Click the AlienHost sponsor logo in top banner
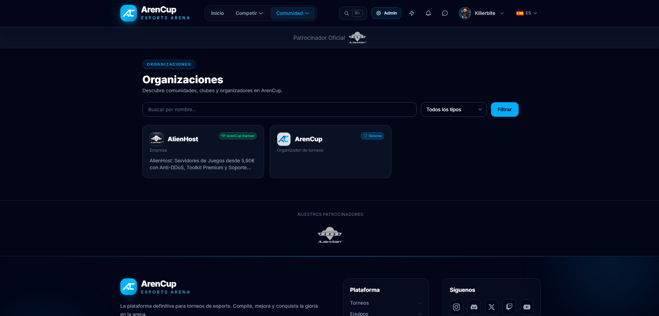Viewport: 659px width, 316px height. [358, 38]
